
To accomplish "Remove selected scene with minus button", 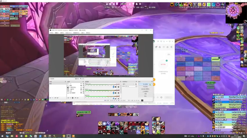I will [x=52, y=98].
